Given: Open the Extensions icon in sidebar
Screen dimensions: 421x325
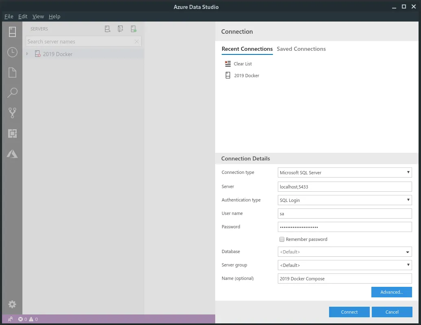Looking at the screenshot, I should tap(12, 133).
